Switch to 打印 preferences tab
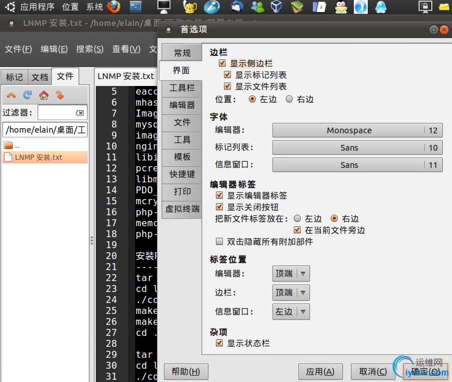 [182, 191]
